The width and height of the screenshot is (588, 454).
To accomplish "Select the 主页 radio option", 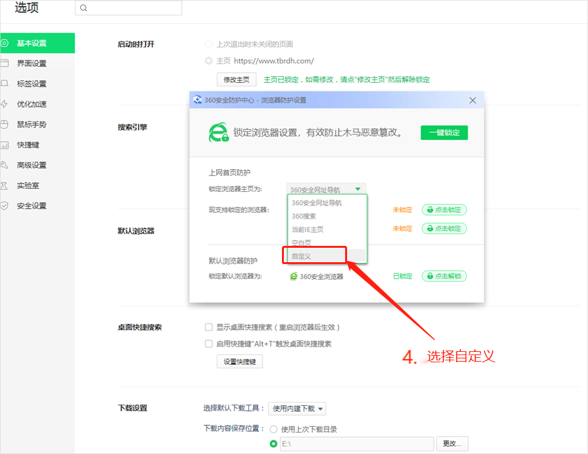I will coord(208,60).
